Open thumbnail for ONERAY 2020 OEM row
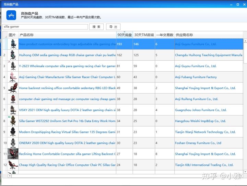 tap(13, 143)
